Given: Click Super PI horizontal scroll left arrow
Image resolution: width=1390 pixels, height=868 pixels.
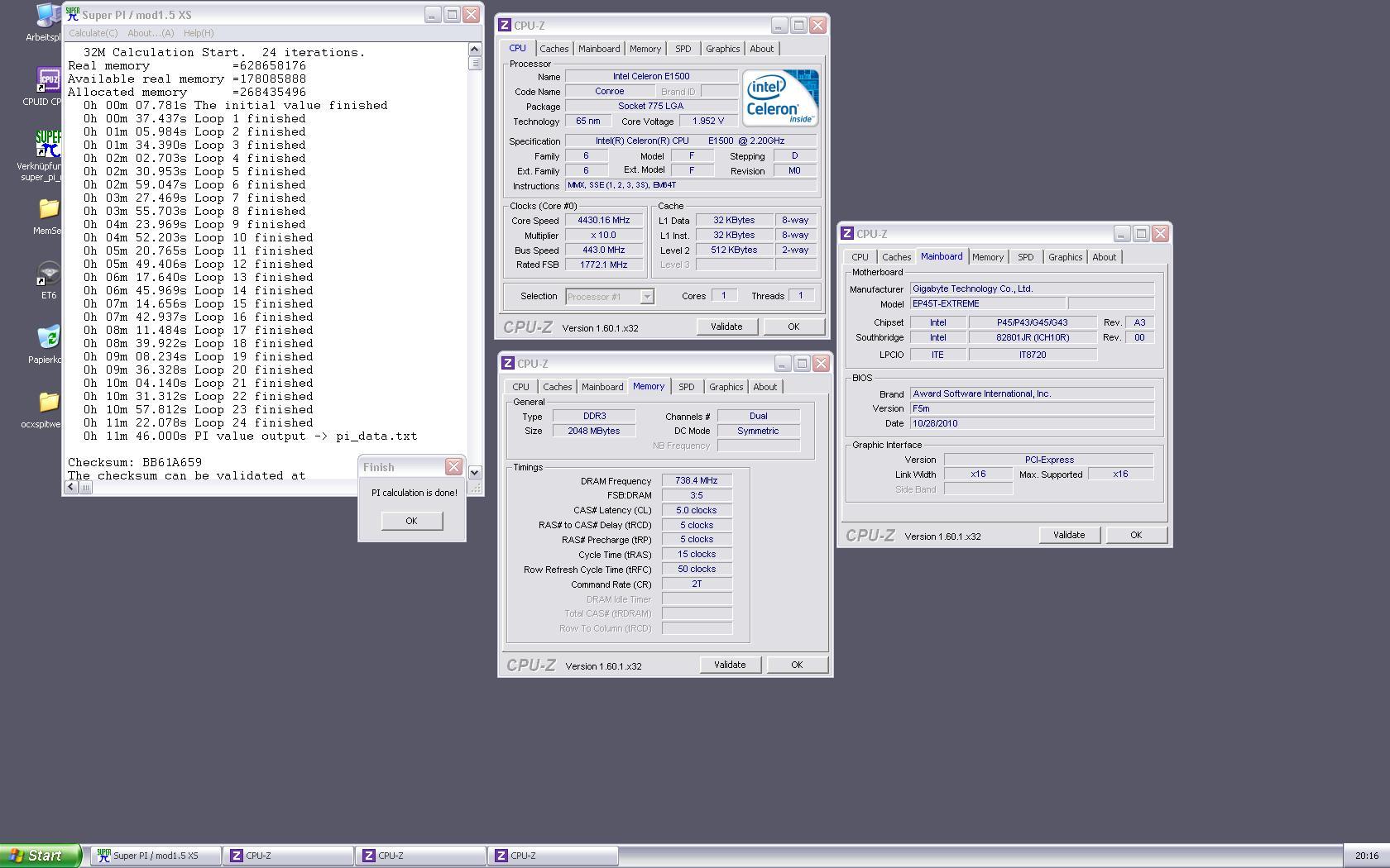Looking at the screenshot, I should [71, 487].
